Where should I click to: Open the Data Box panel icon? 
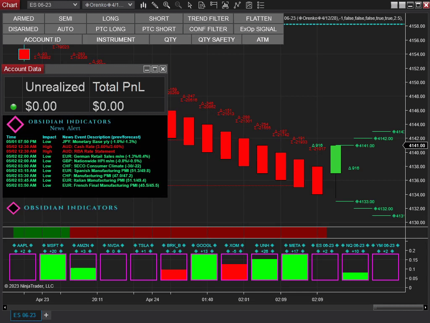[x=202, y=5]
